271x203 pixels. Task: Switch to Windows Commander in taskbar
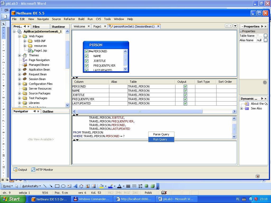coord(92,199)
